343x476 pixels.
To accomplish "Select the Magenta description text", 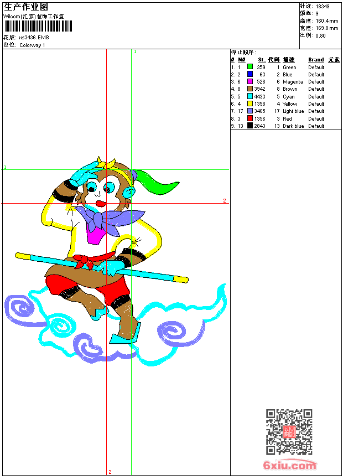I will tap(293, 82).
